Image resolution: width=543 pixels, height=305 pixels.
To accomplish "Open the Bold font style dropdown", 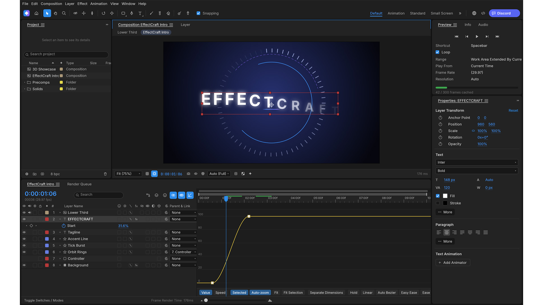I will point(477,171).
